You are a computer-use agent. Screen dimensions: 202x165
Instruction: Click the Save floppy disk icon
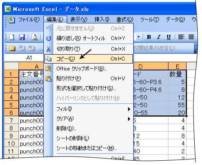pos(22,38)
